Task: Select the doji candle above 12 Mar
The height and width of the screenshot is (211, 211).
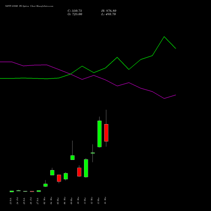Action: tap(93, 153)
